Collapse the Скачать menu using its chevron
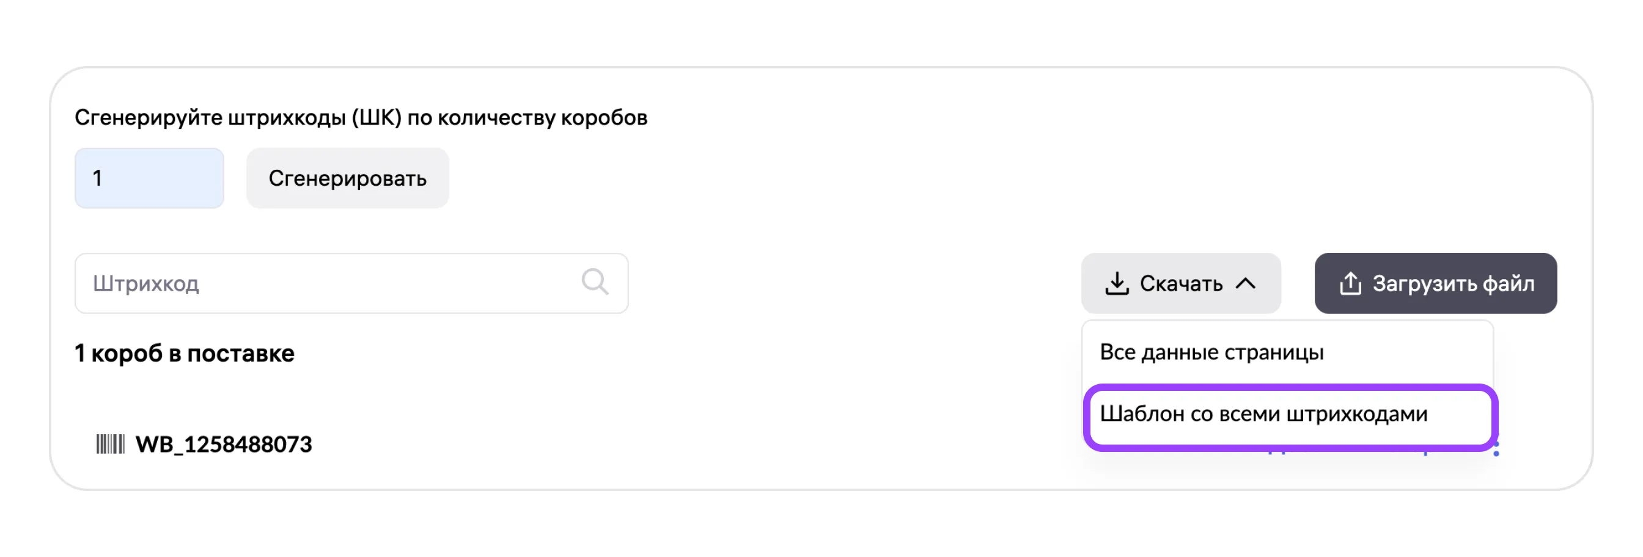Screen dimensions: 1643x557 (x=1246, y=283)
